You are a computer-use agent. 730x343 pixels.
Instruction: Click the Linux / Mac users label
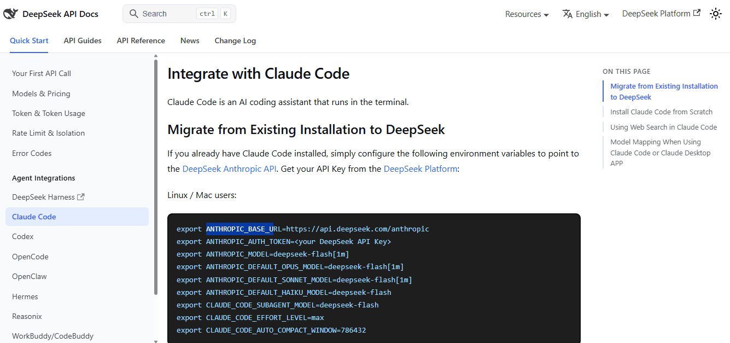point(202,195)
